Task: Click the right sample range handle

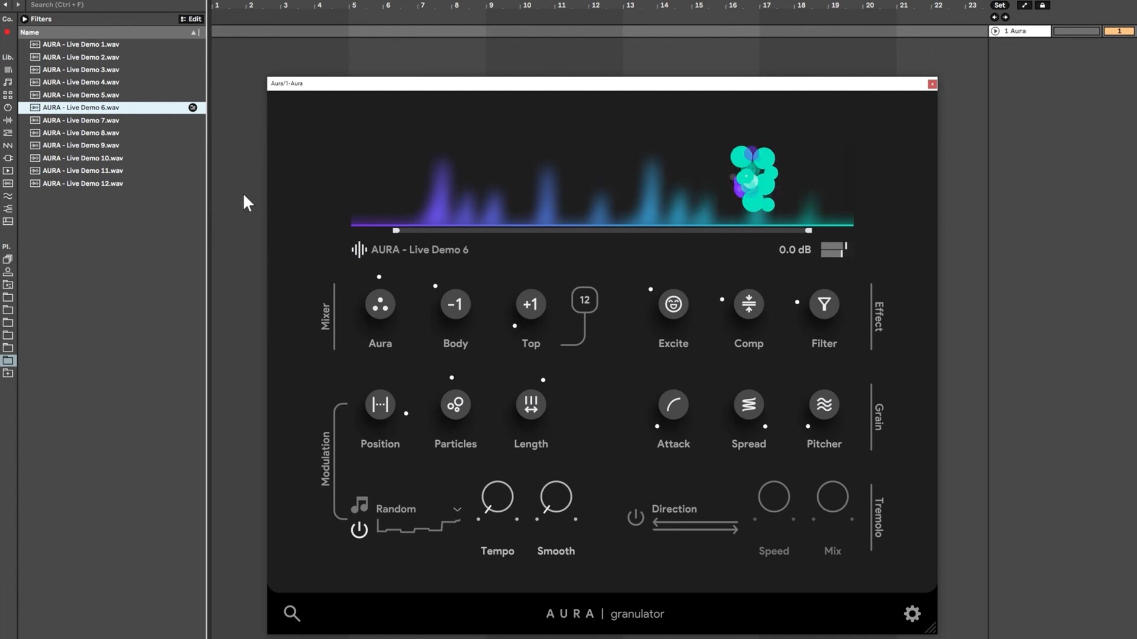Action: point(808,230)
